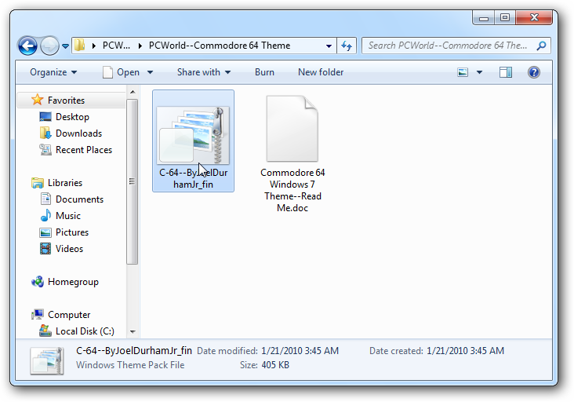Click the folder icon in address bar
Viewport: 574px width, 402px height.
pos(79,46)
